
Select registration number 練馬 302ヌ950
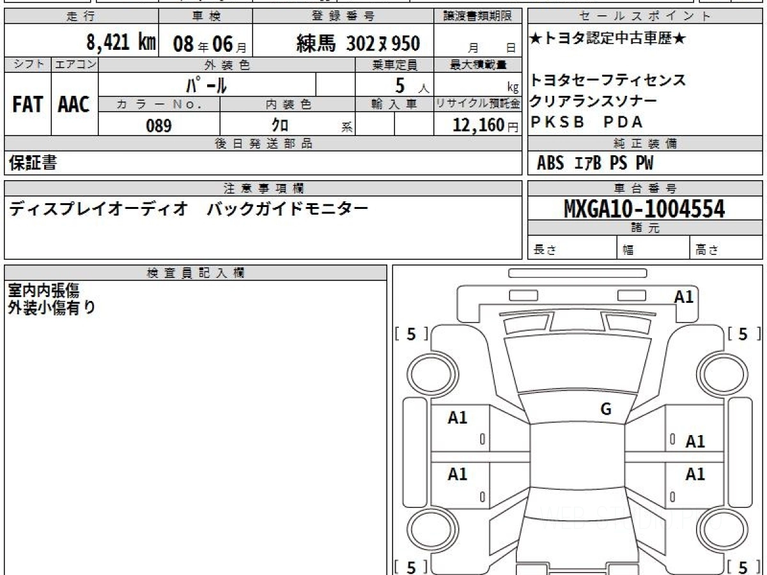point(358,43)
